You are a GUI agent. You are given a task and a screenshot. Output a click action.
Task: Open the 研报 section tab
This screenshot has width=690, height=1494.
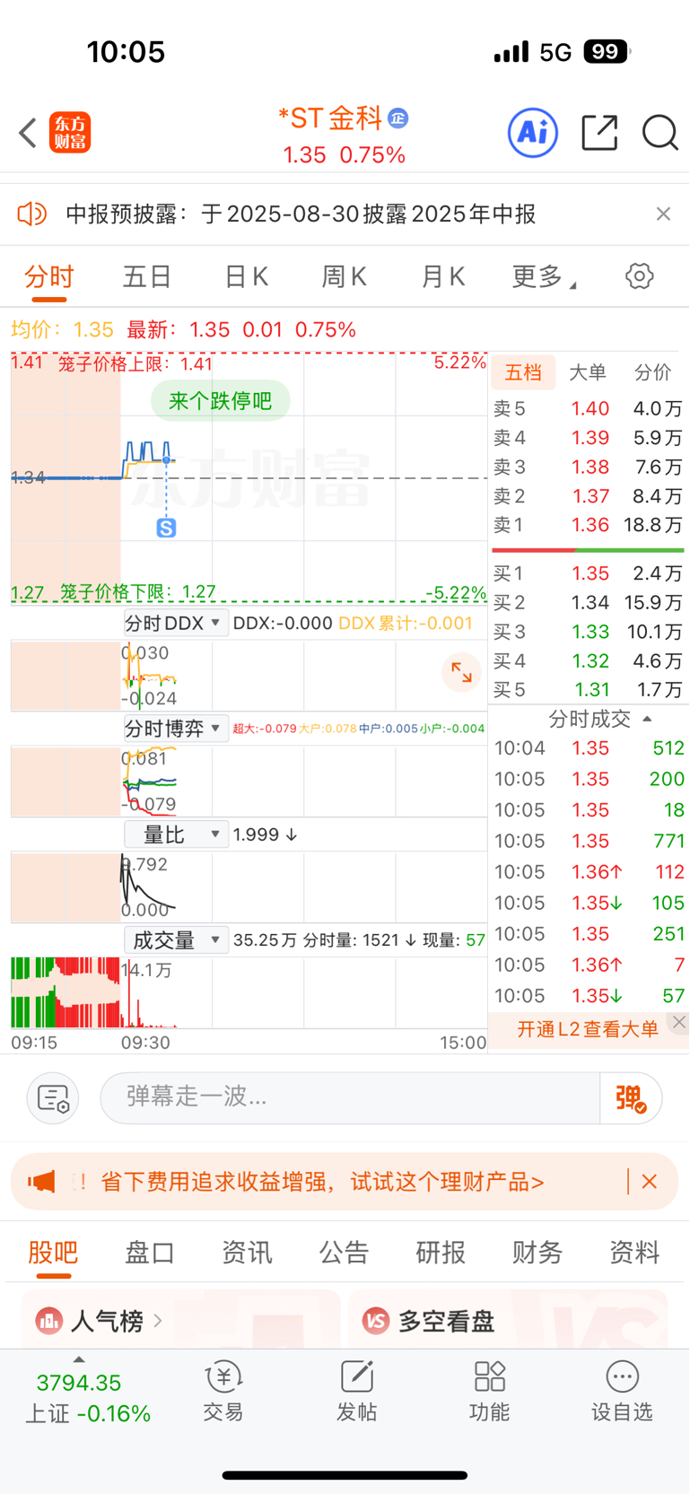coord(441,1252)
